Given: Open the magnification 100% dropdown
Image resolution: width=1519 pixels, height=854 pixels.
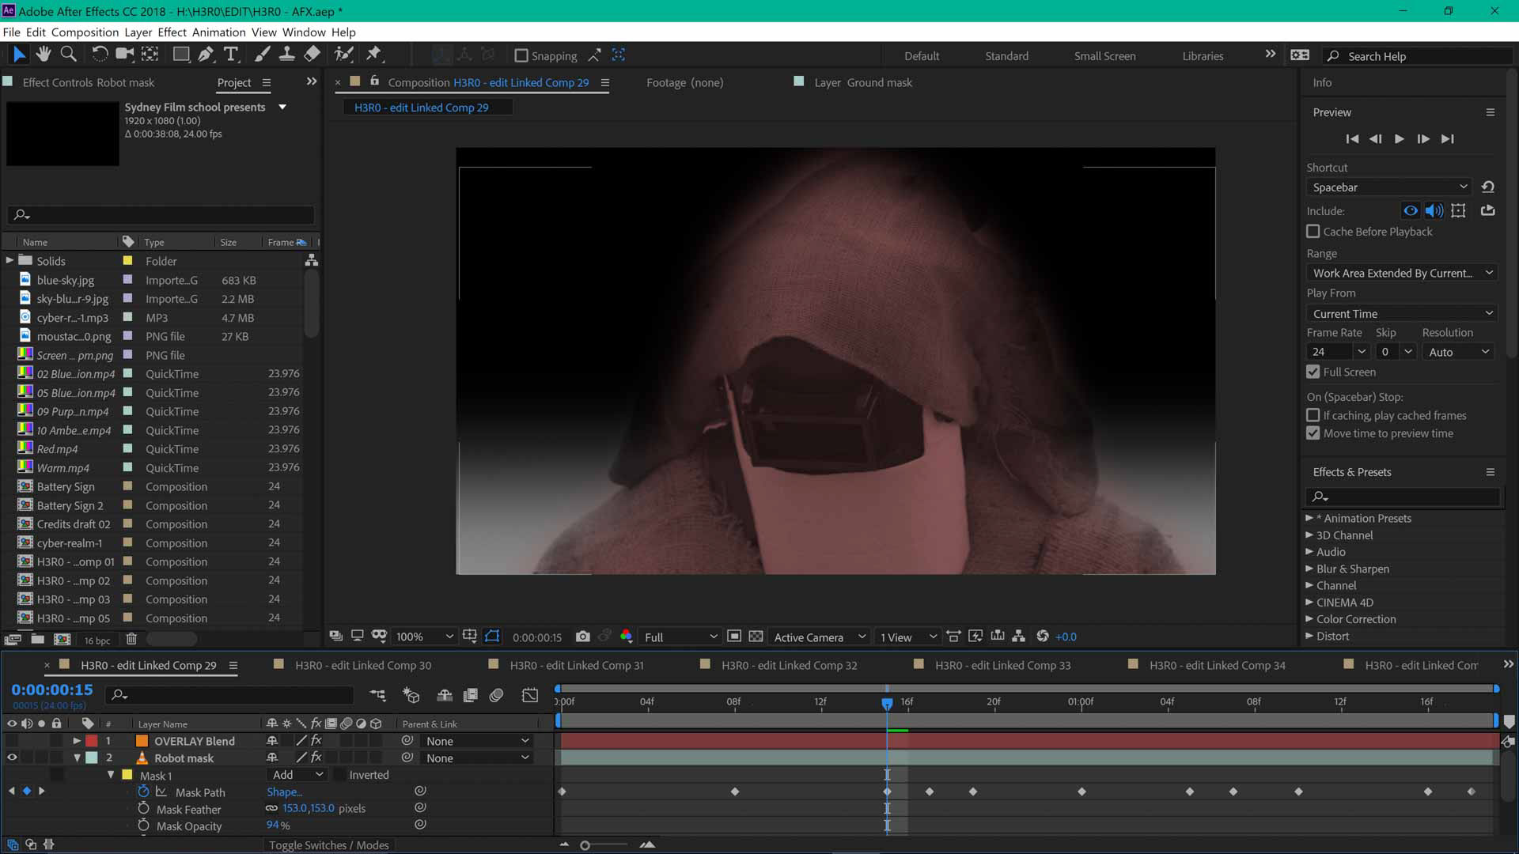Looking at the screenshot, I should point(425,637).
